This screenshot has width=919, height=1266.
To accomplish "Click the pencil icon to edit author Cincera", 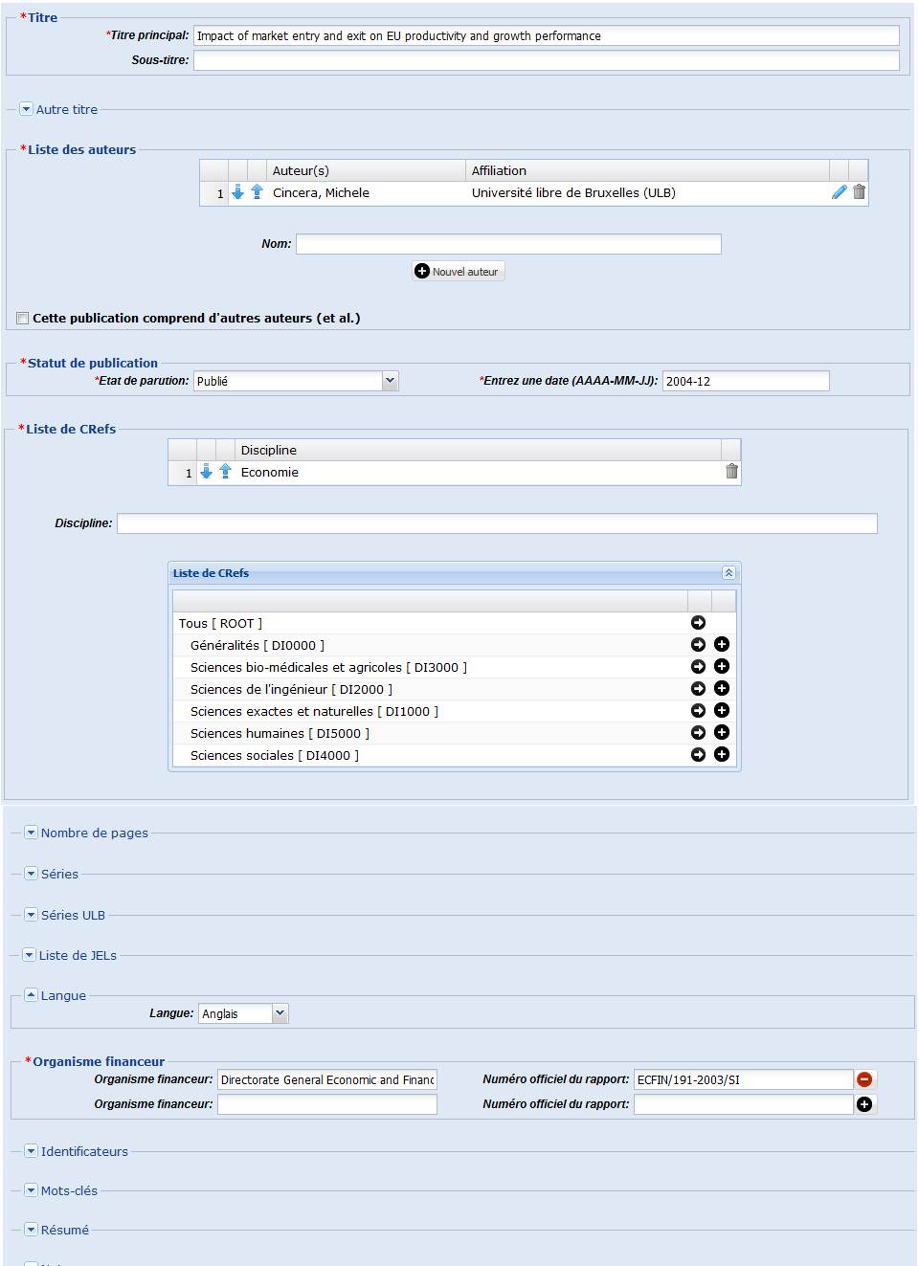I will point(839,192).
